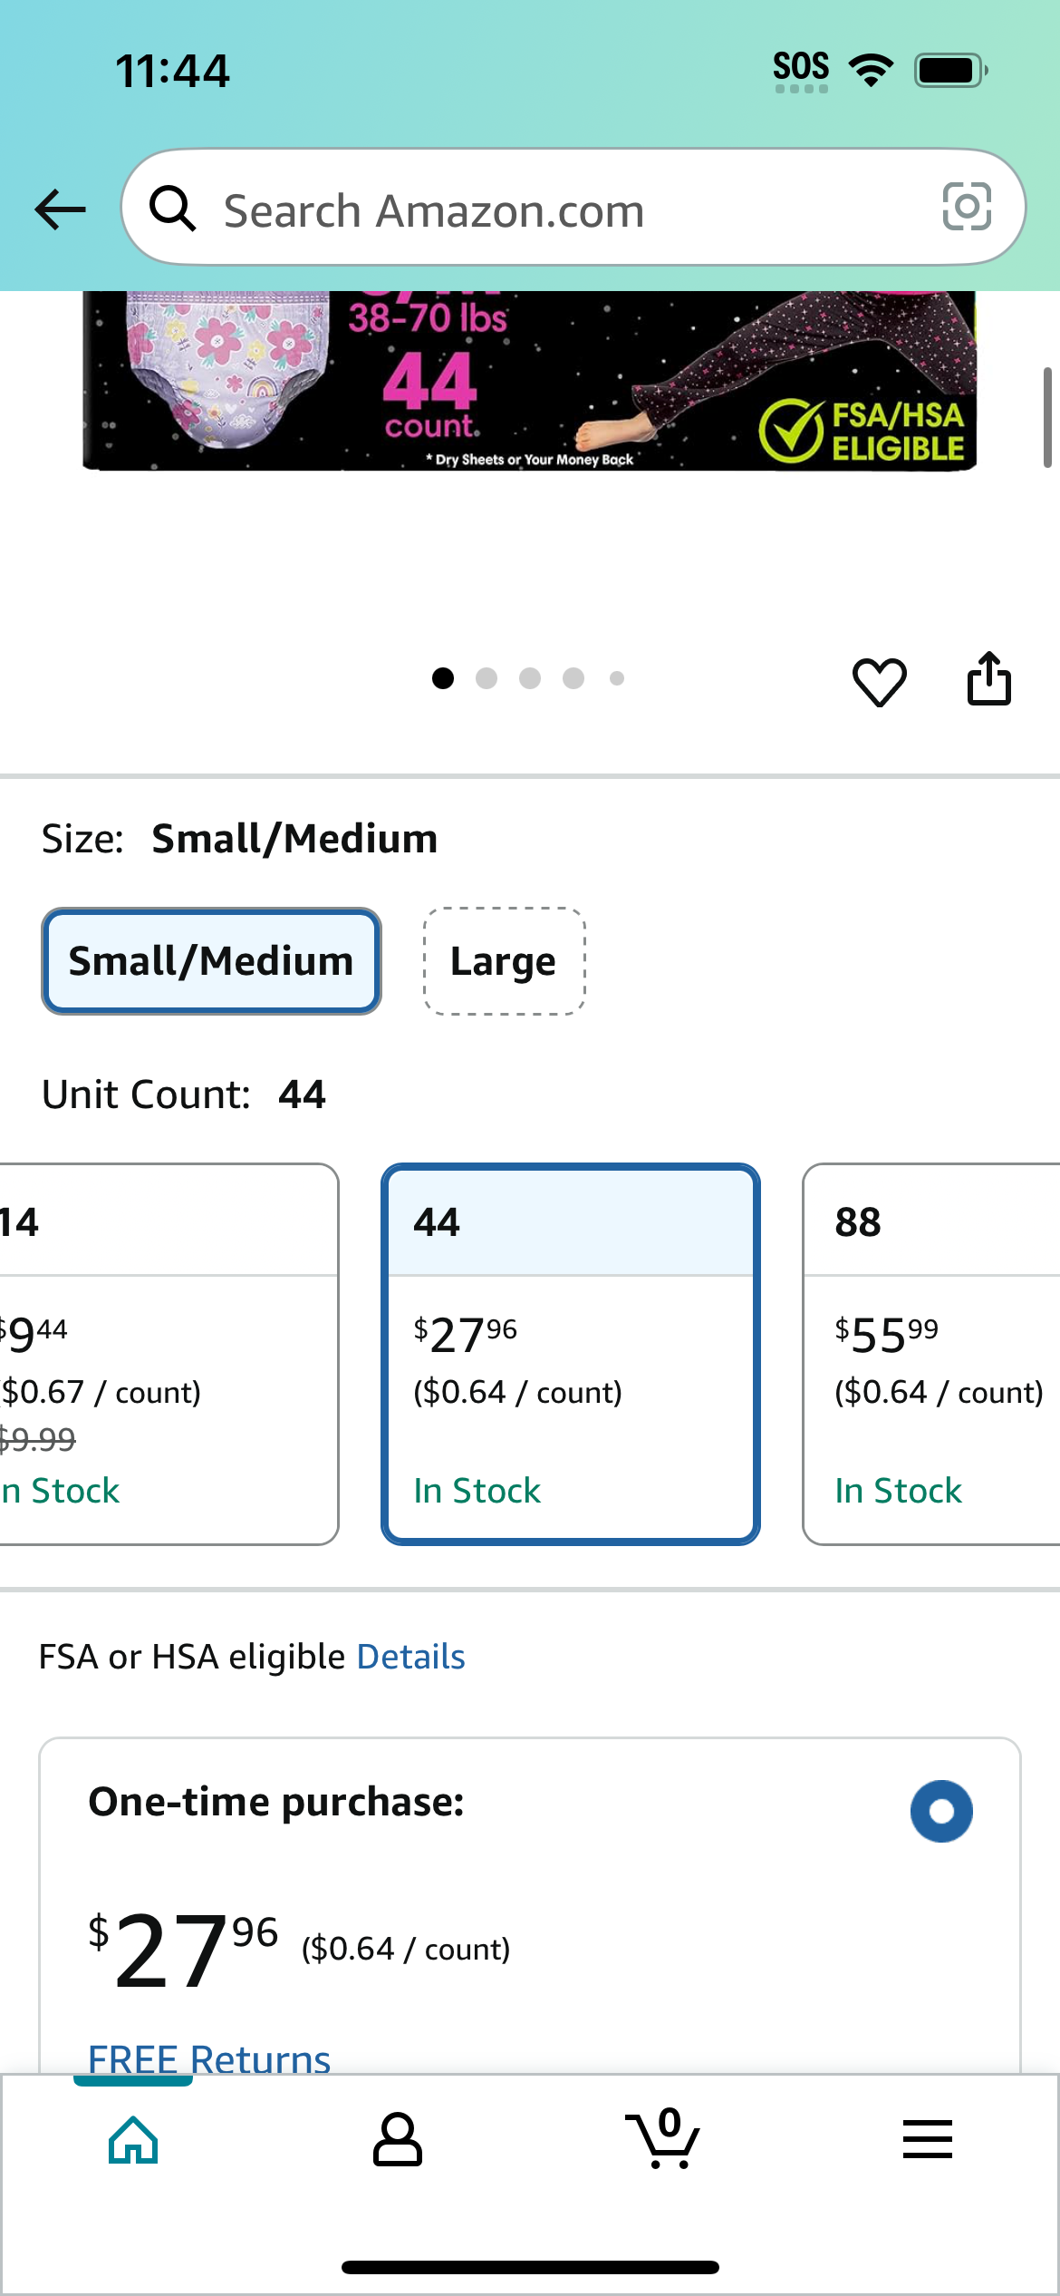Jump to second image carousel dot
The image size is (1060, 2296).
click(x=487, y=678)
